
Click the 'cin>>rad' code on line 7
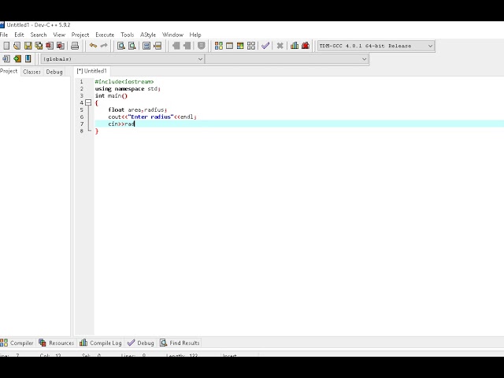[121, 124]
